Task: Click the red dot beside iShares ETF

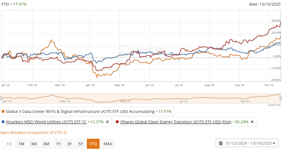Action: [x=117, y=122]
